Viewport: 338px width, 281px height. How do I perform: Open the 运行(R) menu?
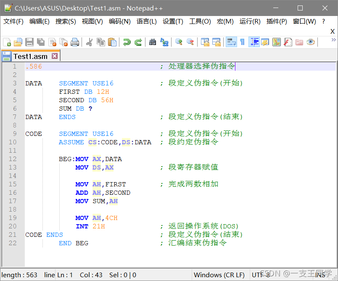point(250,21)
